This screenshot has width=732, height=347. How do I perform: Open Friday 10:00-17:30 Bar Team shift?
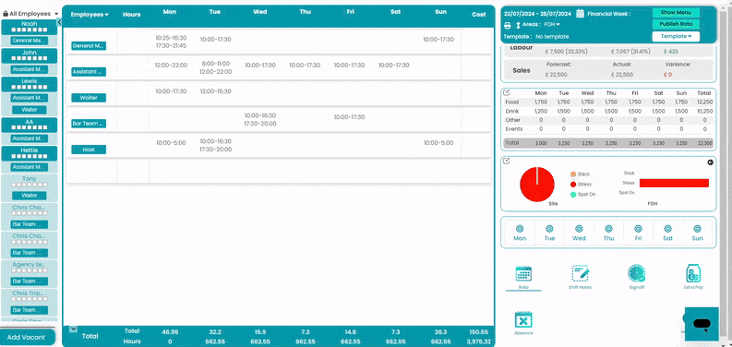[x=350, y=117]
